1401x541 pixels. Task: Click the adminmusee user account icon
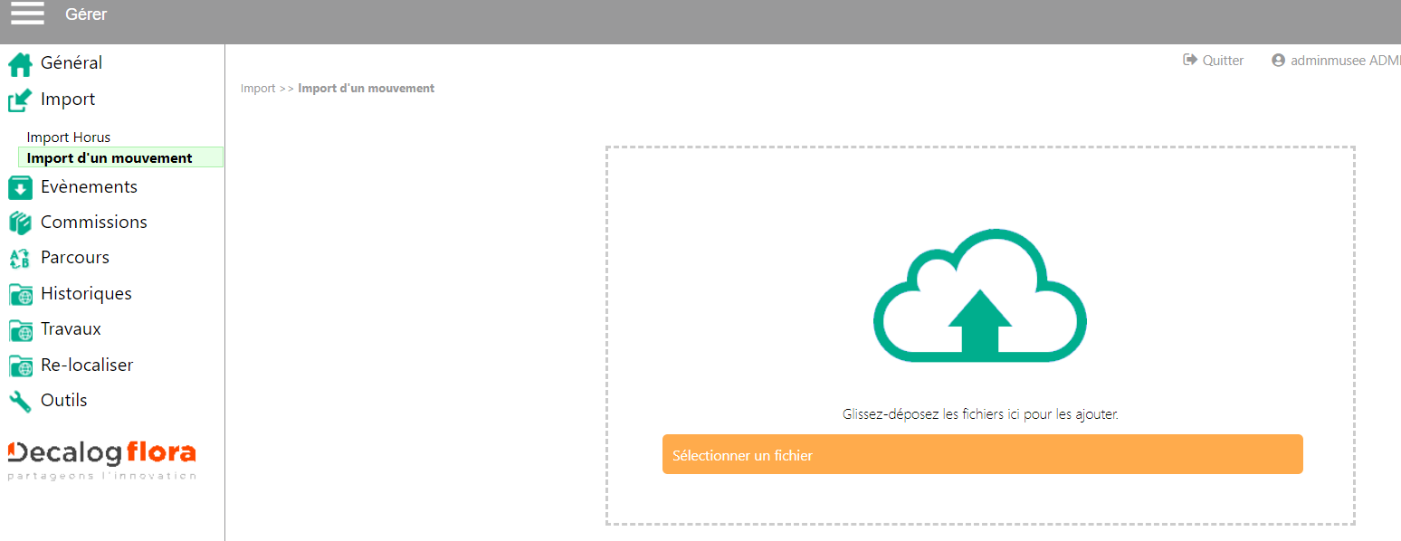[x=1278, y=61]
